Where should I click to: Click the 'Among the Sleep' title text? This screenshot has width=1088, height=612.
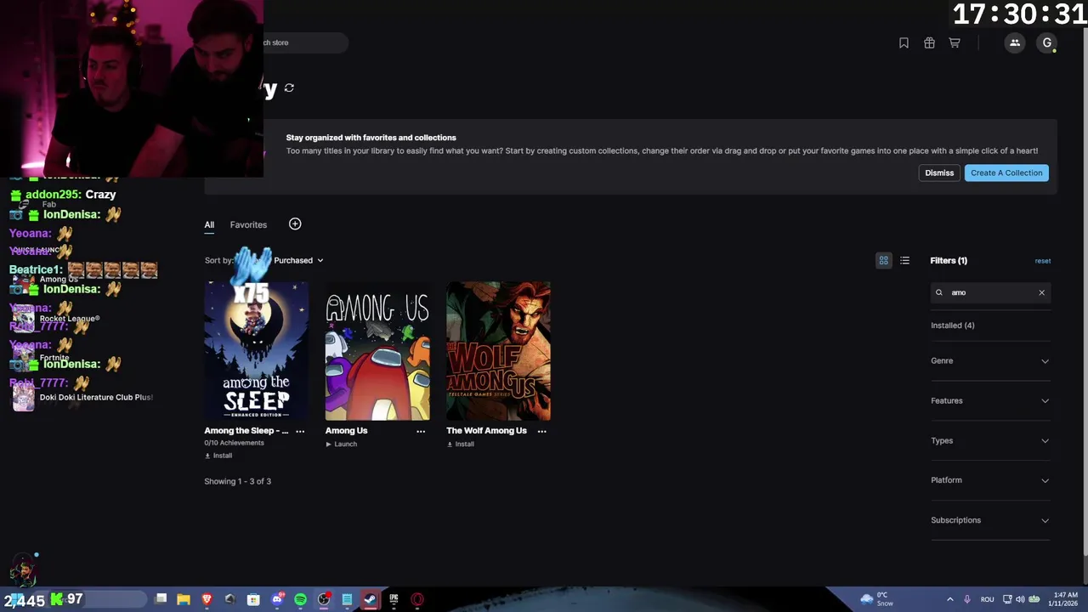[x=246, y=431]
